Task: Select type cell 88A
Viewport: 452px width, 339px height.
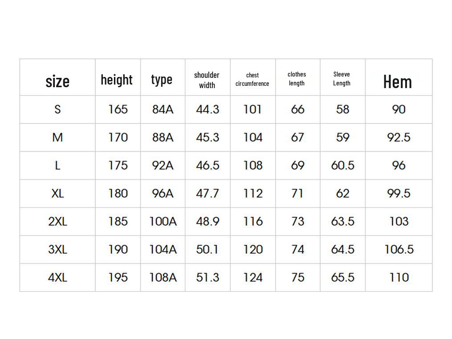Action: click(163, 137)
